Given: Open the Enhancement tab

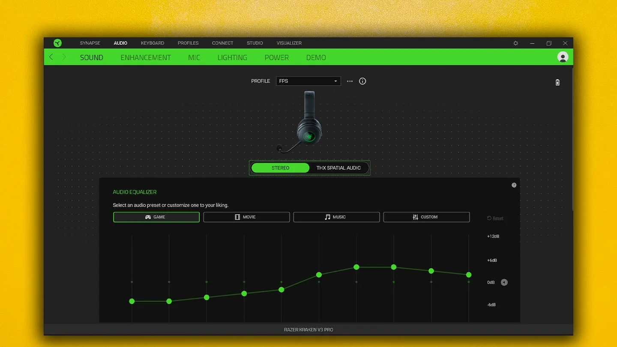Looking at the screenshot, I should (146, 57).
